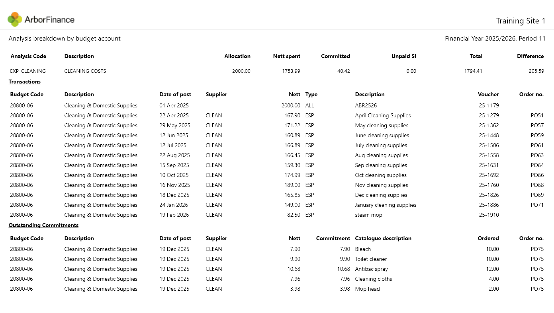Click the Allocation value 2000.00 in summary row

coord(241,71)
